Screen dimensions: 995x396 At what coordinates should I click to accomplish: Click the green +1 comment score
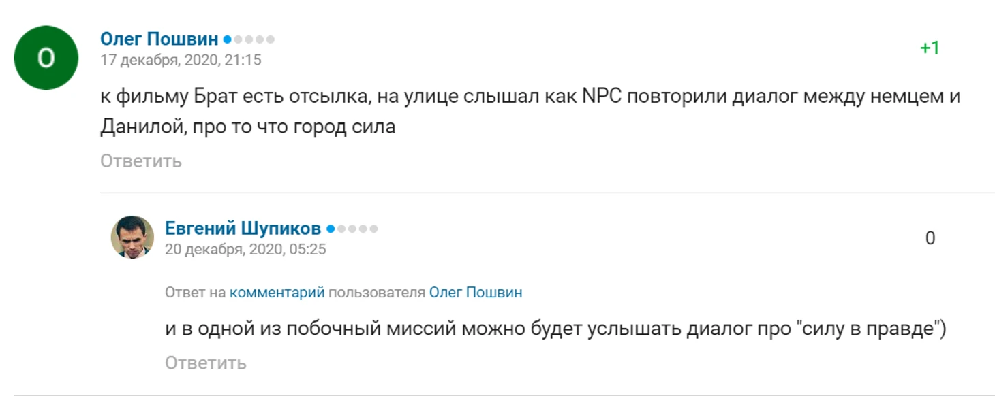tap(930, 48)
